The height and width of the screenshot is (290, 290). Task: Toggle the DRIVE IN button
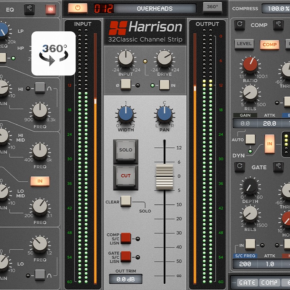pos(164,85)
